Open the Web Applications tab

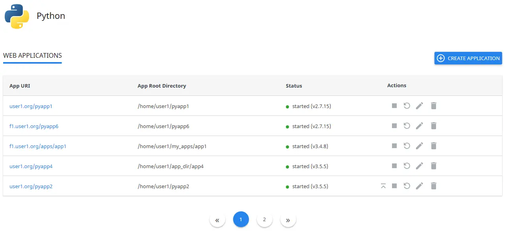[x=32, y=55]
